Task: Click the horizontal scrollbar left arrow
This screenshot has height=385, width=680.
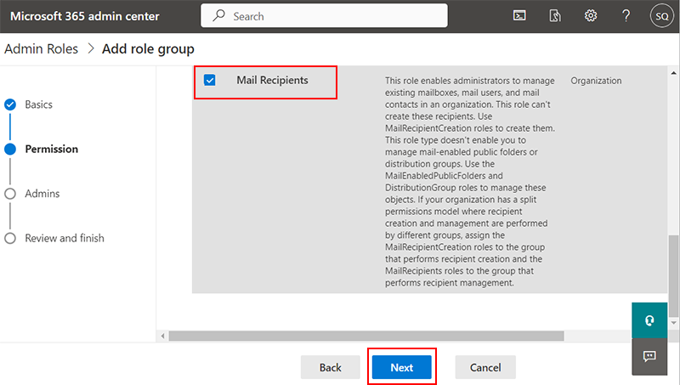Action: pyautogui.click(x=162, y=336)
